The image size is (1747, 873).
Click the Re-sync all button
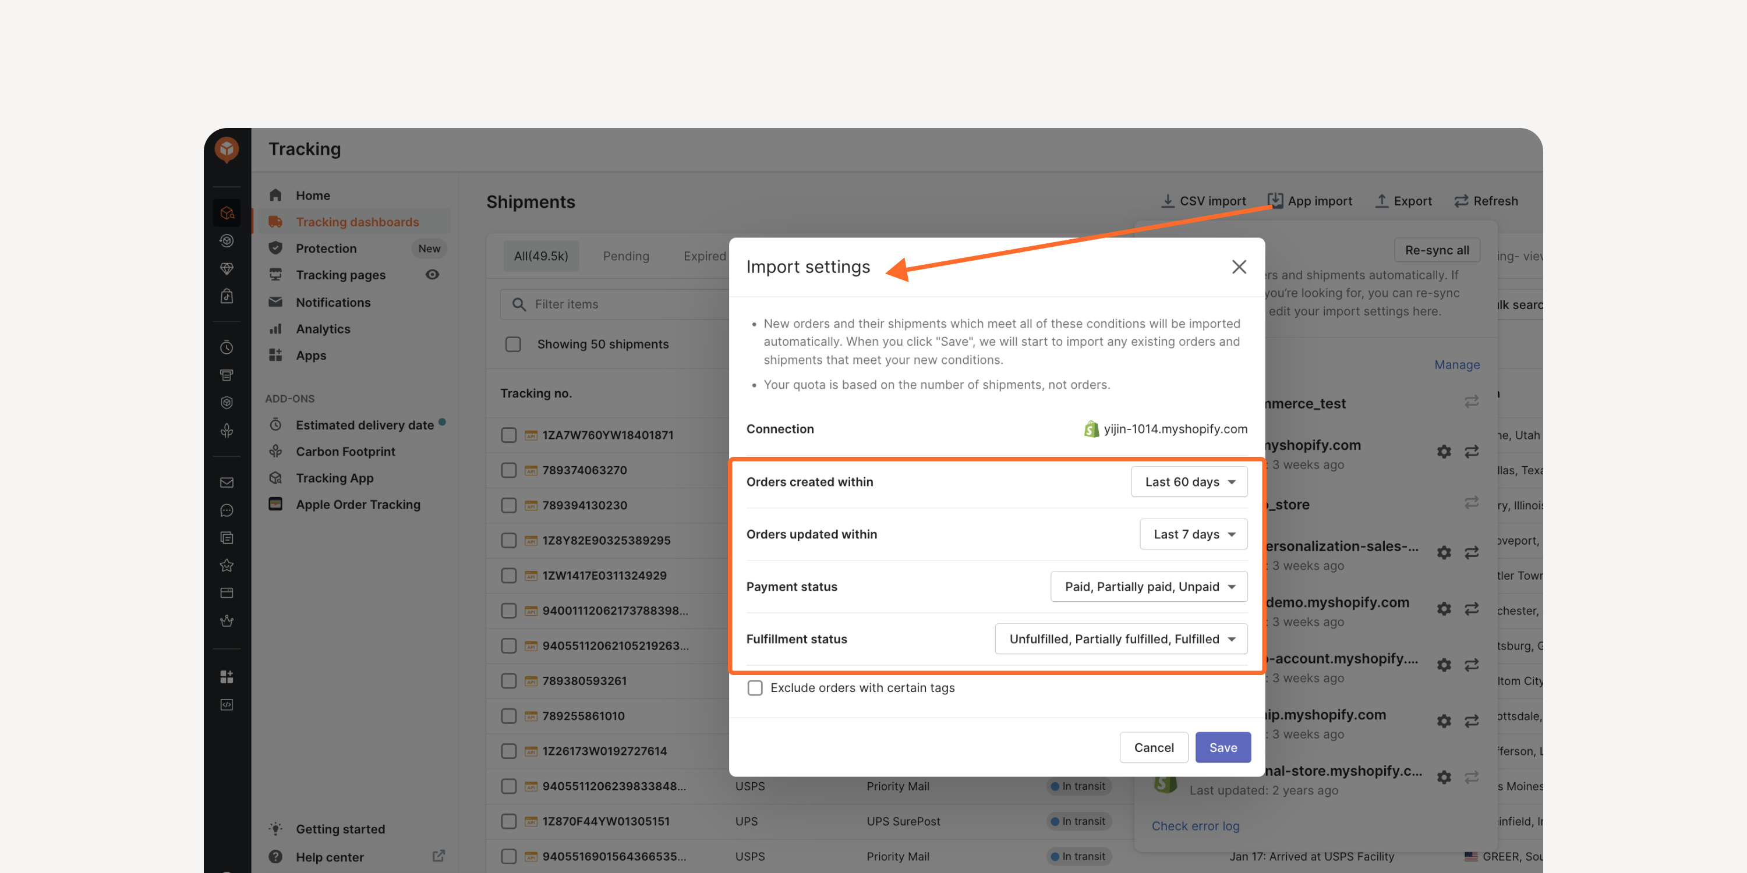tap(1437, 250)
